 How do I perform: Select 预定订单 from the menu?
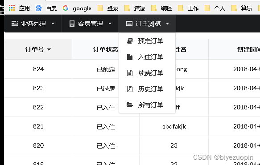coord(147,41)
